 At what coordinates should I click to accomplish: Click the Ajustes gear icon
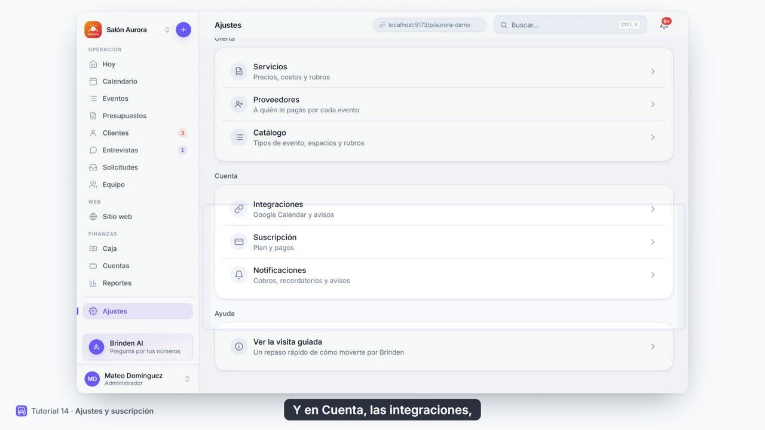click(x=93, y=311)
